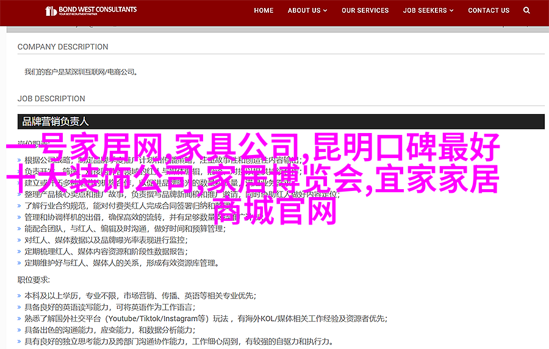Click the job title bar "品牌营销负责人"

[281, 121]
